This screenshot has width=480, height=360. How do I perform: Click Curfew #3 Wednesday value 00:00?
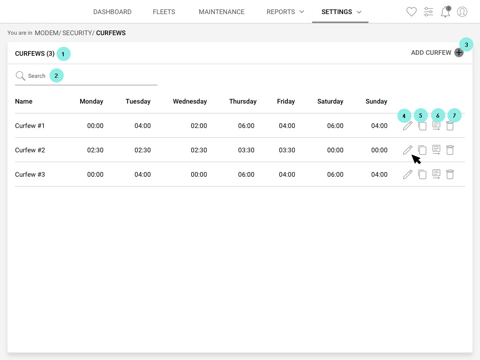tap(199, 174)
